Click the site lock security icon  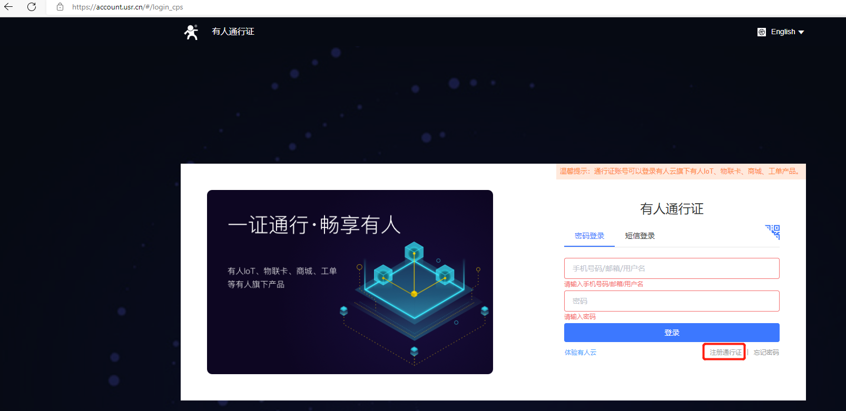coord(60,7)
